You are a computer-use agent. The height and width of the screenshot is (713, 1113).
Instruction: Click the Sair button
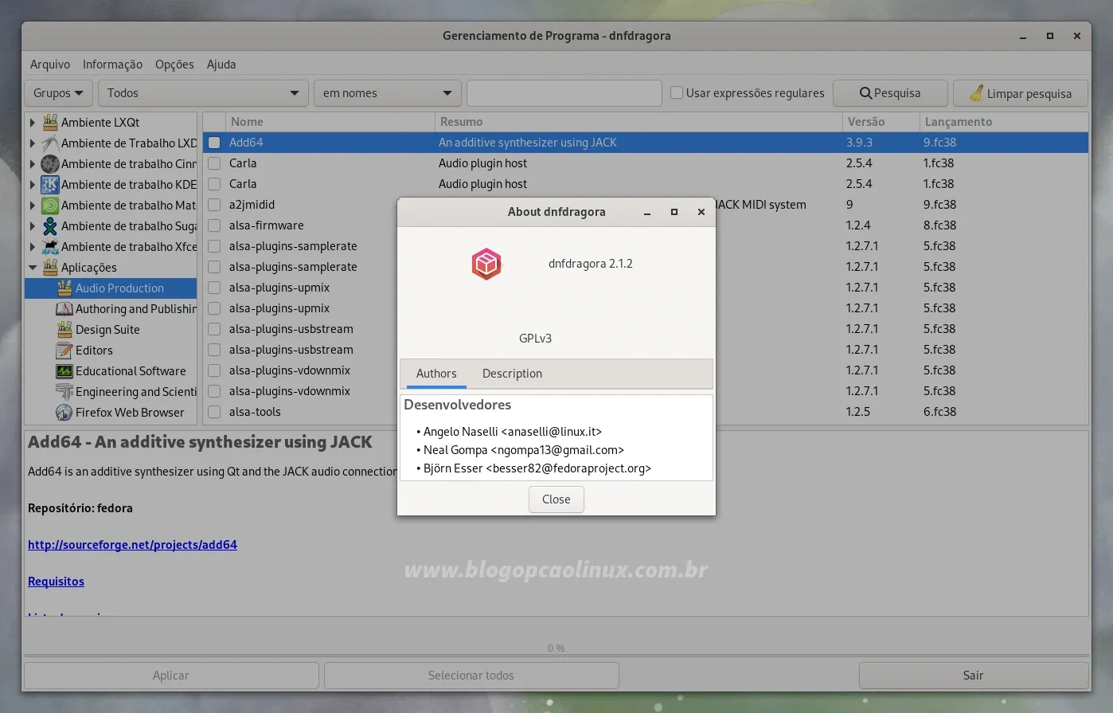[974, 676]
